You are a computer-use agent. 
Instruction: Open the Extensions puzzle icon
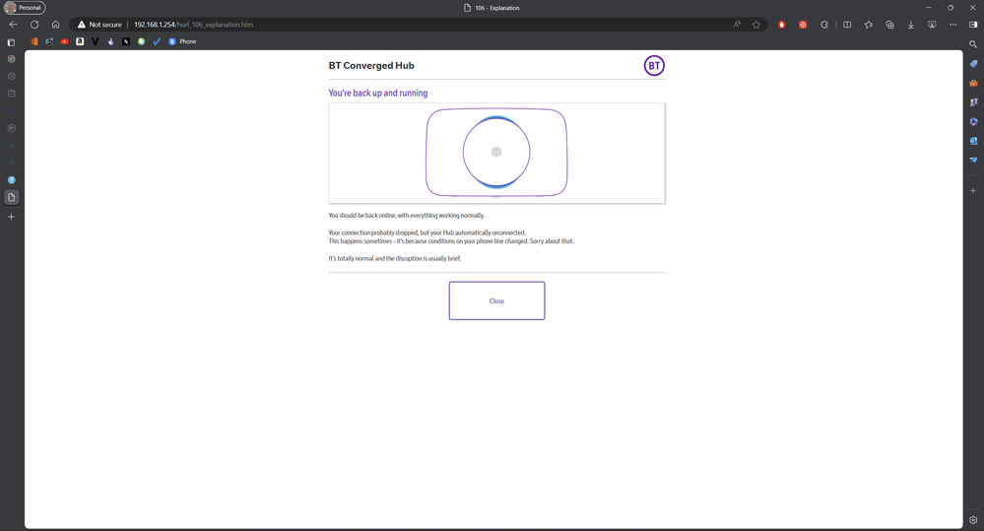[x=824, y=25]
